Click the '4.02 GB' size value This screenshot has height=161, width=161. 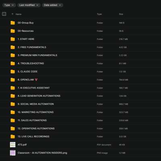point(123,47)
